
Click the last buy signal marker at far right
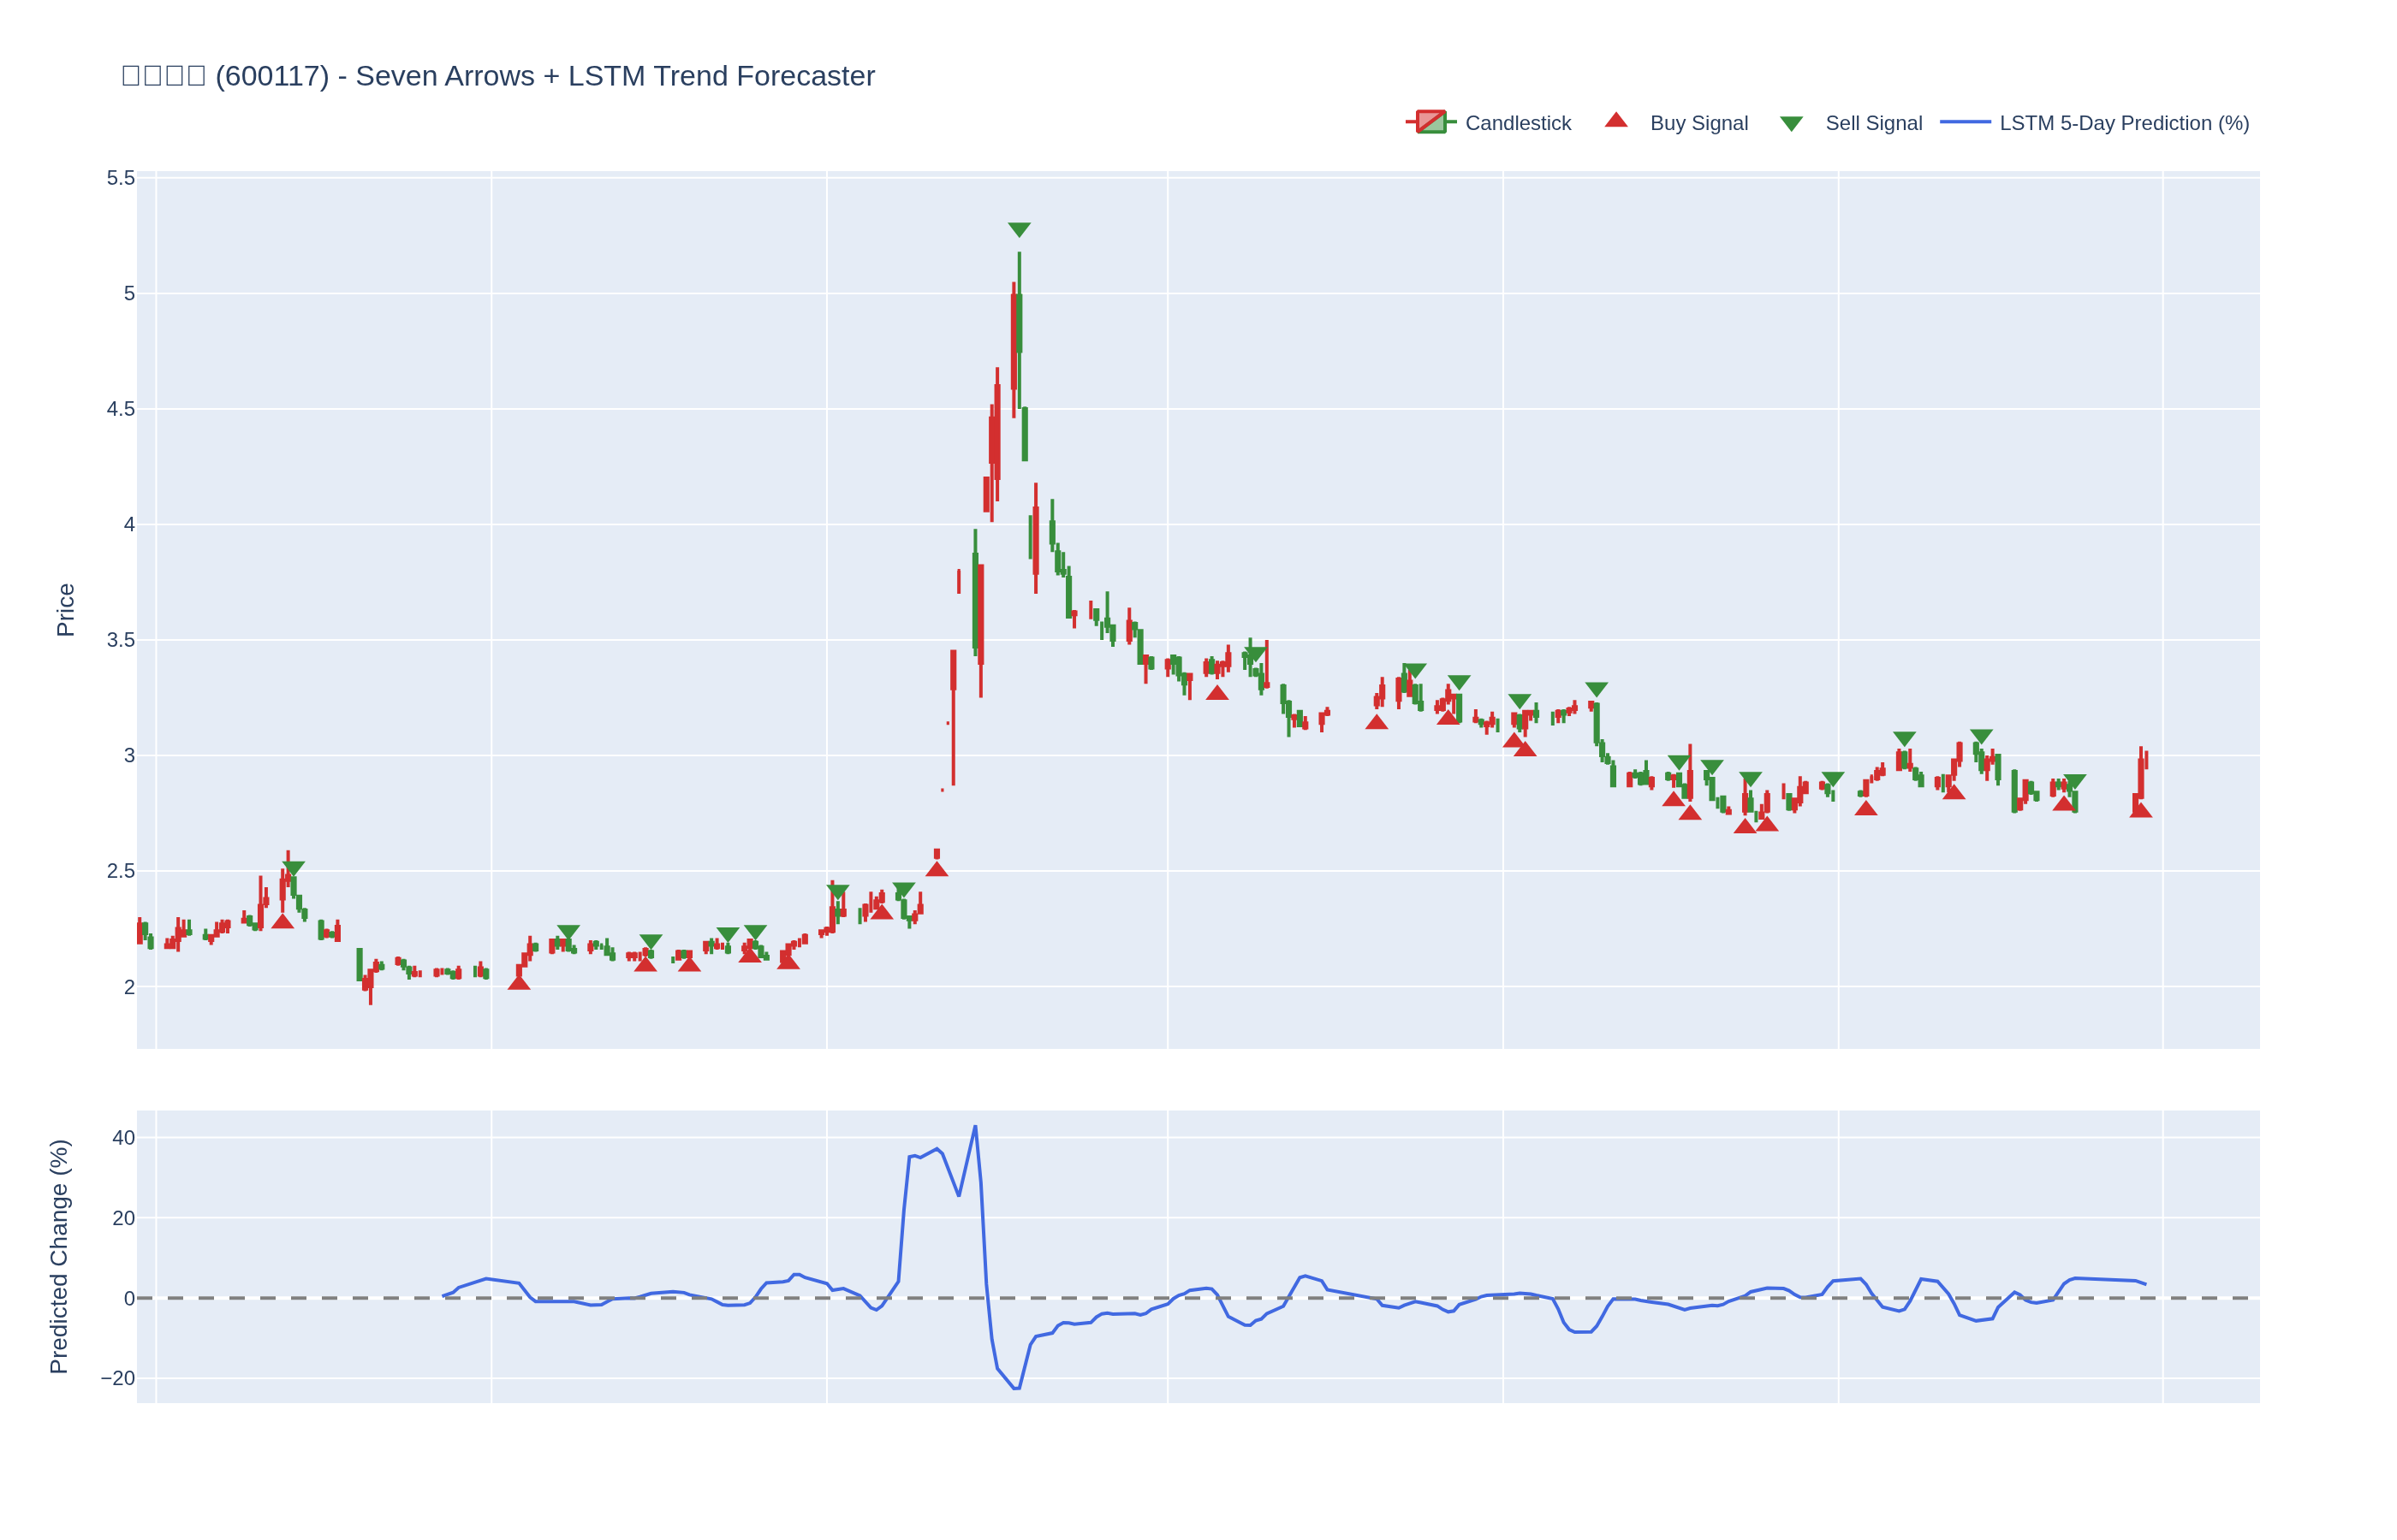click(2140, 810)
